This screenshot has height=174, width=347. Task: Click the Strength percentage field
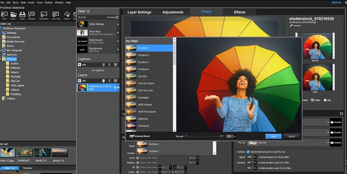click(x=229, y=136)
